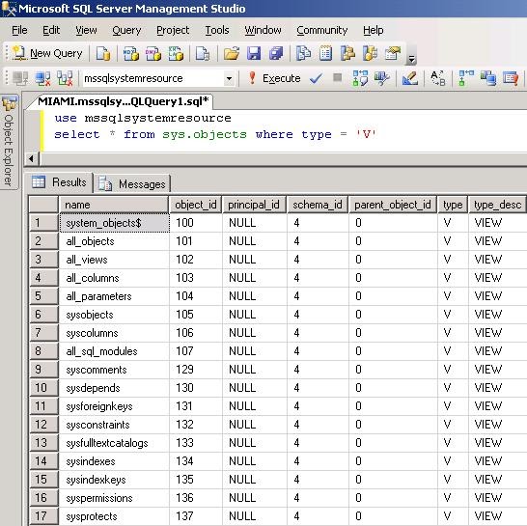
Task: Click the Cancel Executing Query stop icon
Action: (337, 77)
